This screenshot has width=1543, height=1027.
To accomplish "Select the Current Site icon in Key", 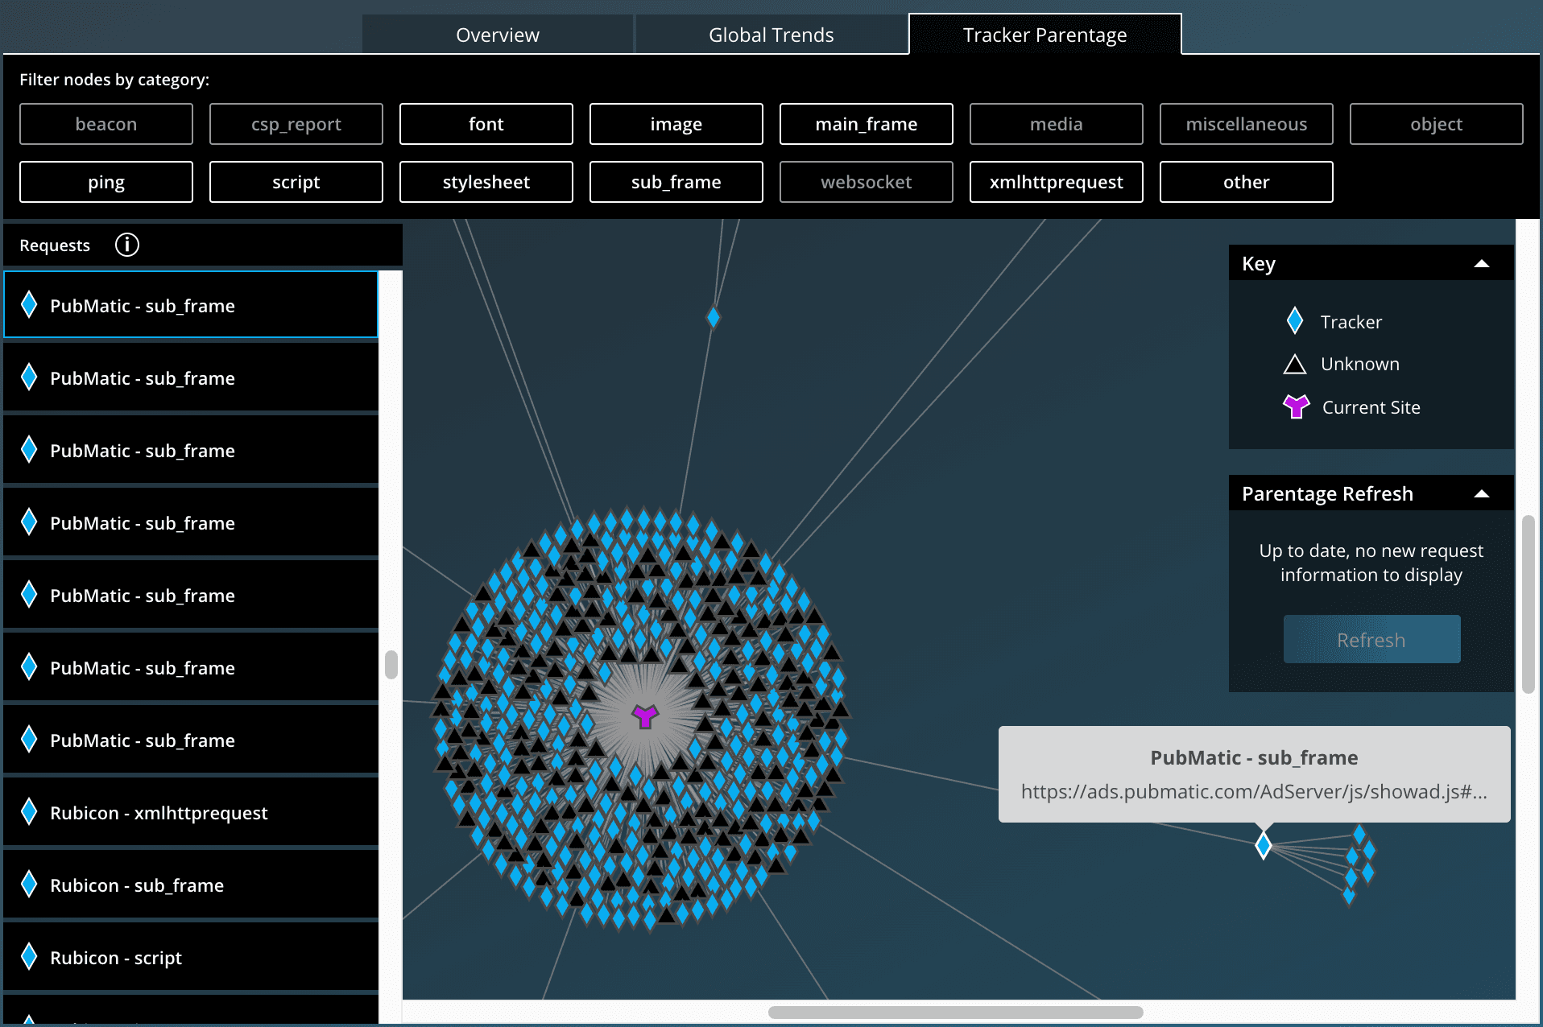I will tap(1295, 407).
